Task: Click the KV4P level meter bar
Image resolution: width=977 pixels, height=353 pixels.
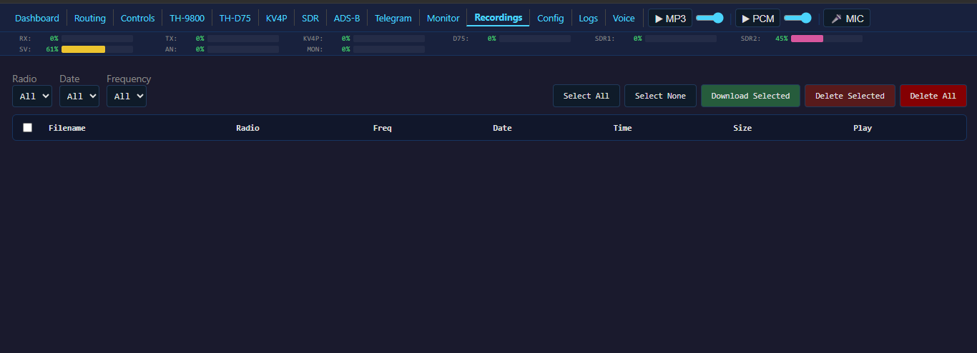Action: pos(389,39)
